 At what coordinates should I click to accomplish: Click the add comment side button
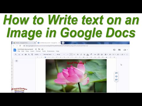tap(116, 73)
